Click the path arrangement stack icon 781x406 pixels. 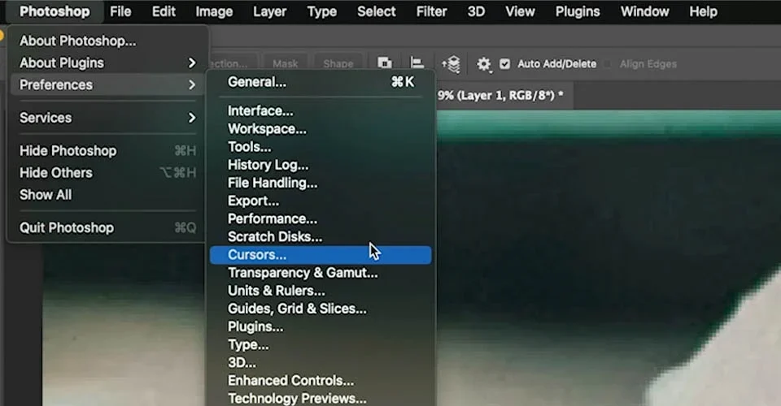coord(451,63)
